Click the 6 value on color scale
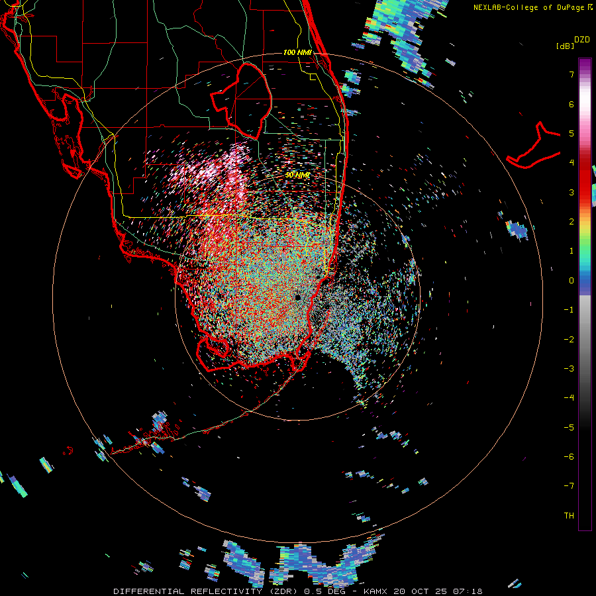 (x=571, y=104)
